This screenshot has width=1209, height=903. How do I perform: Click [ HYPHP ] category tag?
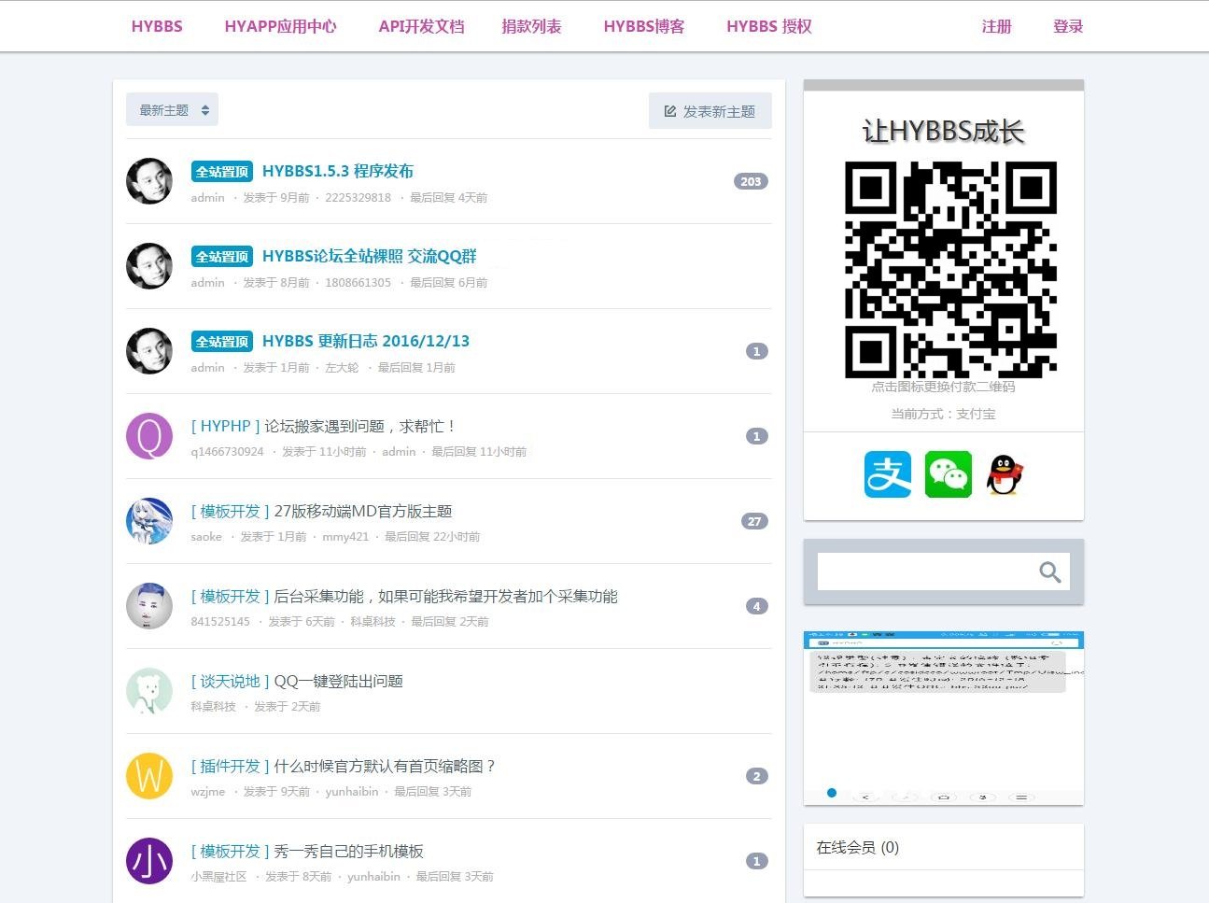click(x=226, y=426)
